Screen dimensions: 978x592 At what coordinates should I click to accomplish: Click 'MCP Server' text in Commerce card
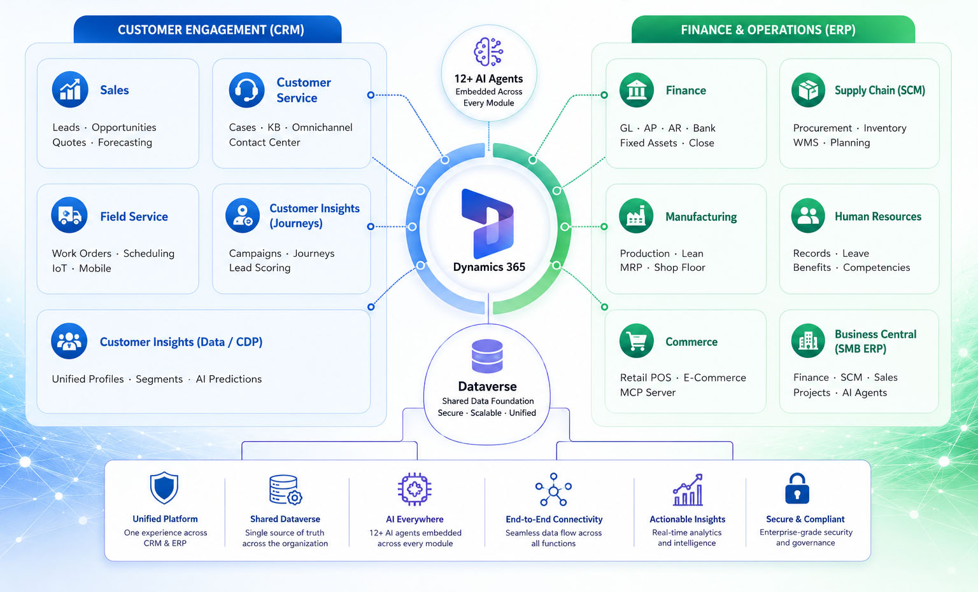648,393
